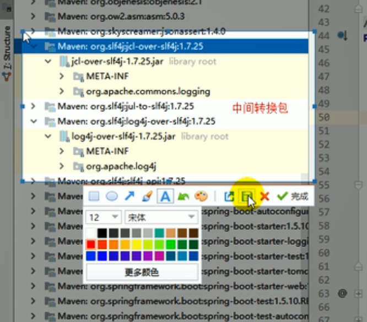Pick the magenta color swatch
367x322 pixels.
click(x=159, y=256)
